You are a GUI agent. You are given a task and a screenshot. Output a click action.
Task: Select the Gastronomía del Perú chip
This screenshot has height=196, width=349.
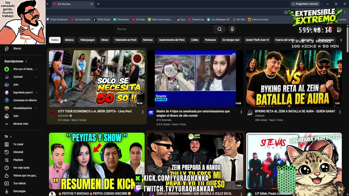pyautogui.click(x=172, y=40)
